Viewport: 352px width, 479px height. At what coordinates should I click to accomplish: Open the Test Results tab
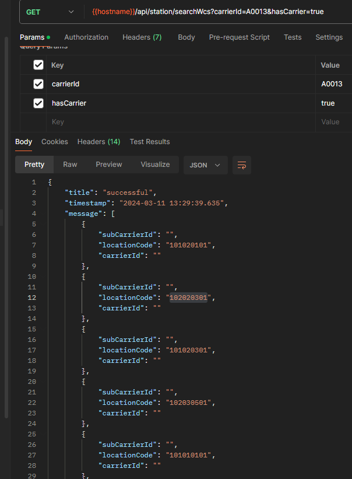pos(150,142)
